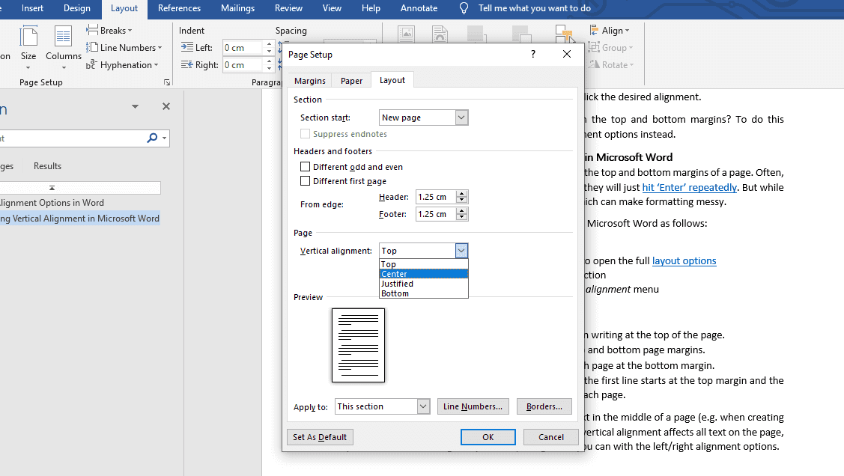Viewport: 844px width, 476px height.
Task: Select Center in vertical alignment list
Action: click(x=423, y=274)
